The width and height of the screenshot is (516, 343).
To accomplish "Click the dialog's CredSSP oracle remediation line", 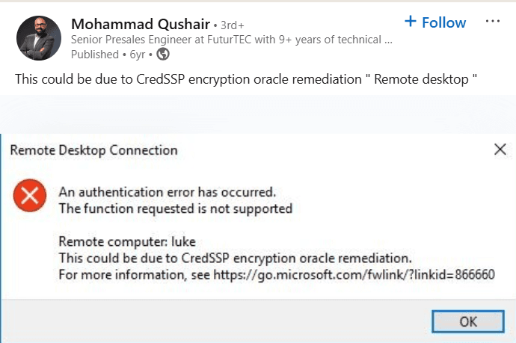I will 235,258.
